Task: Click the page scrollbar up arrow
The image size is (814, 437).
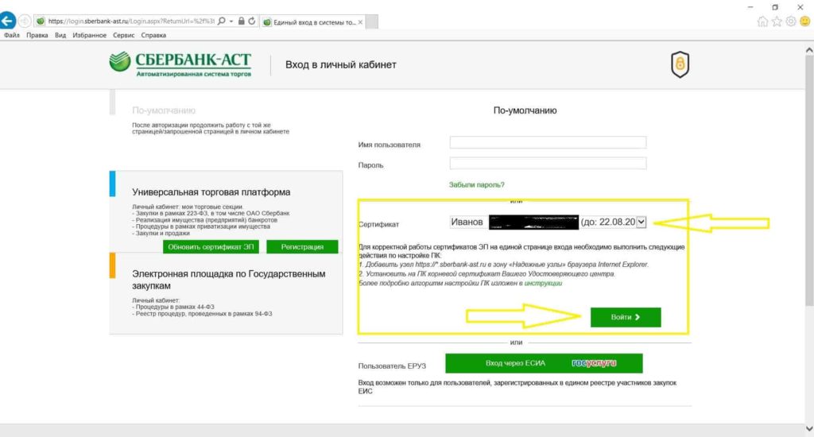Action: click(x=808, y=50)
